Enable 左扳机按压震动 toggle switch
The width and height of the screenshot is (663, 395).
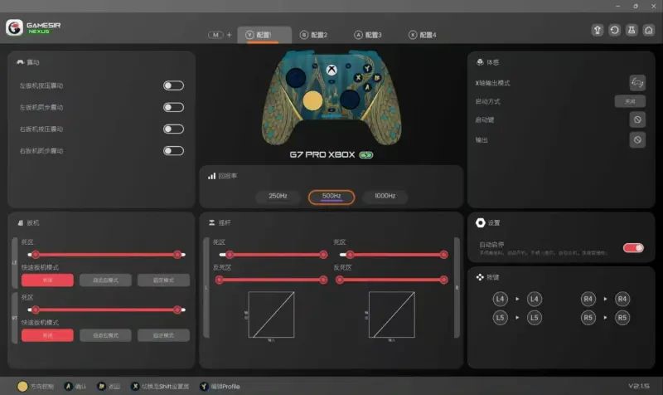pos(173,85)
